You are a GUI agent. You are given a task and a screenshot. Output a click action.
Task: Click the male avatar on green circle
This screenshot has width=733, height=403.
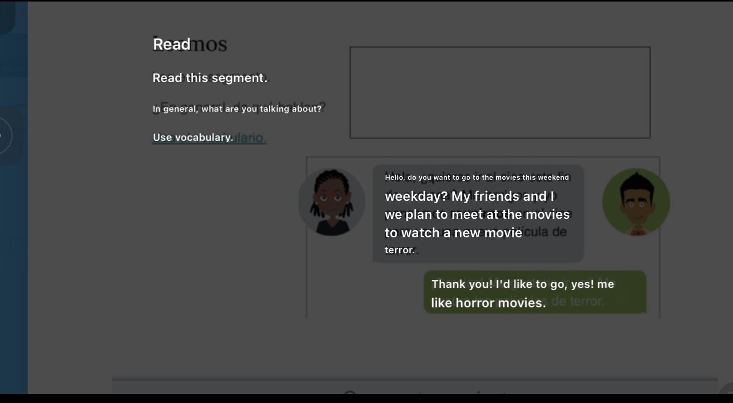coord(636,202)
